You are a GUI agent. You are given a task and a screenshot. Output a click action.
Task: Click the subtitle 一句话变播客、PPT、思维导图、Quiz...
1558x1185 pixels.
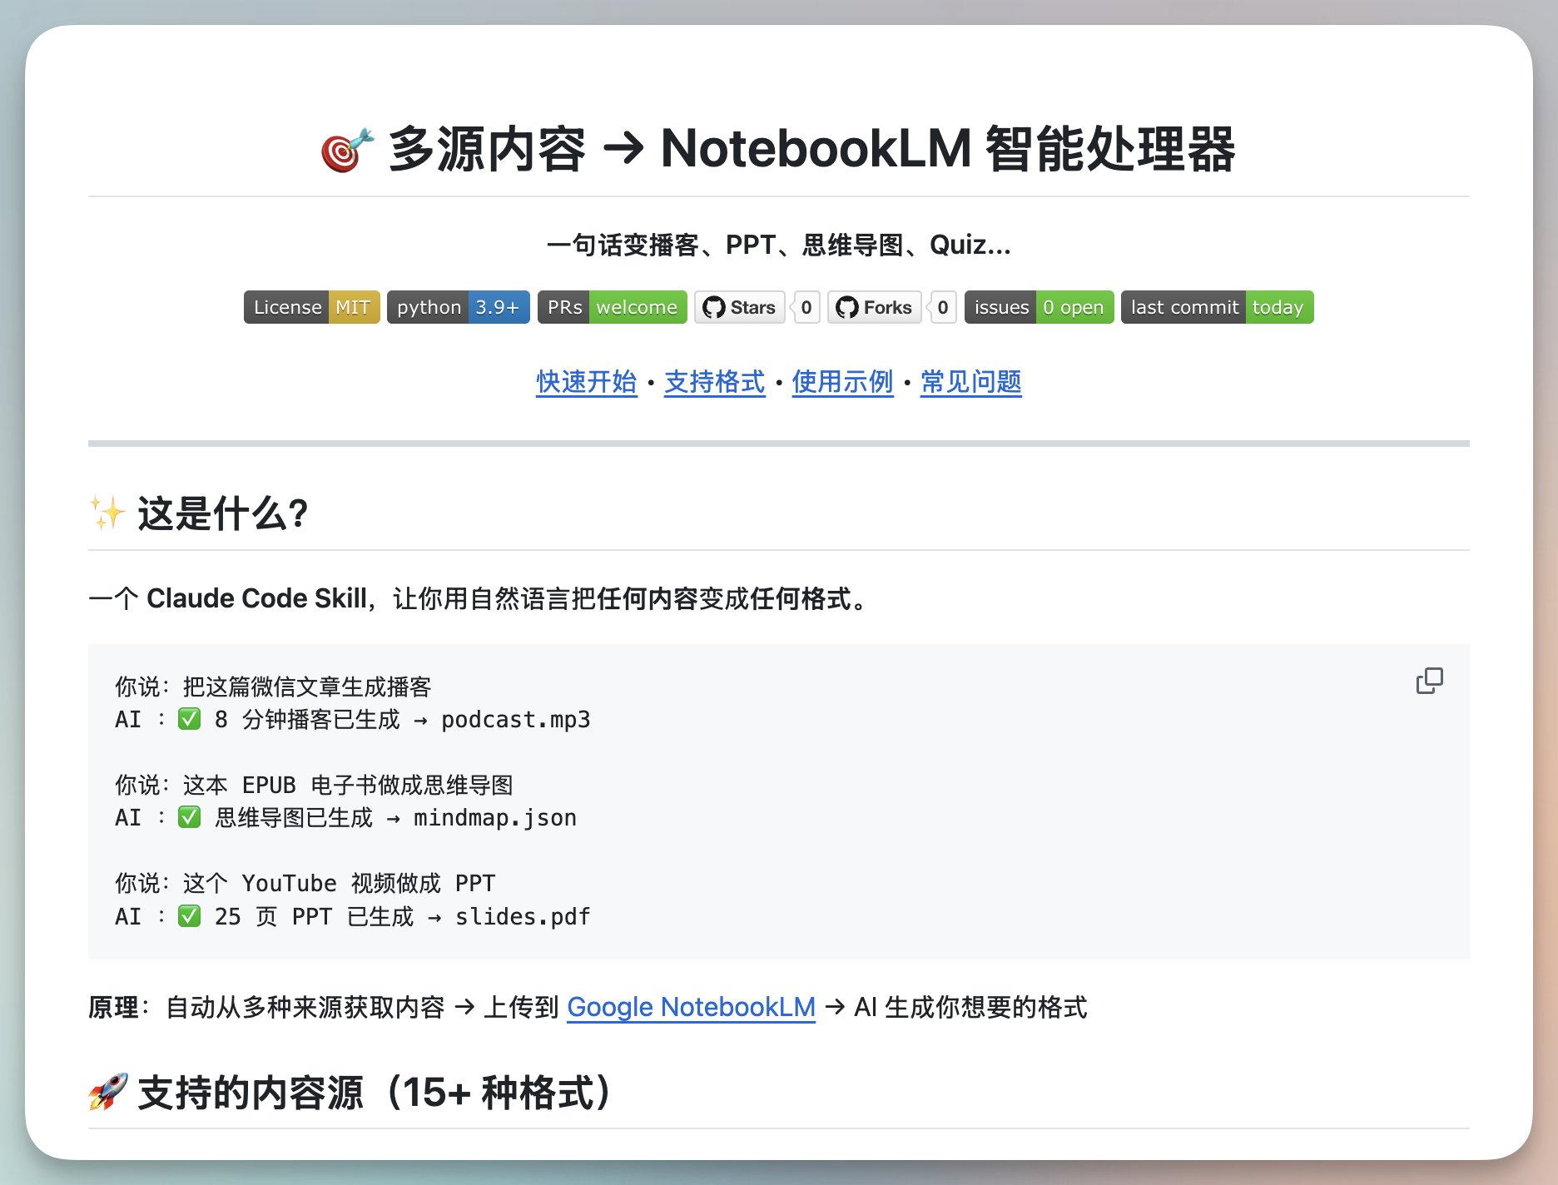[779, 245]
